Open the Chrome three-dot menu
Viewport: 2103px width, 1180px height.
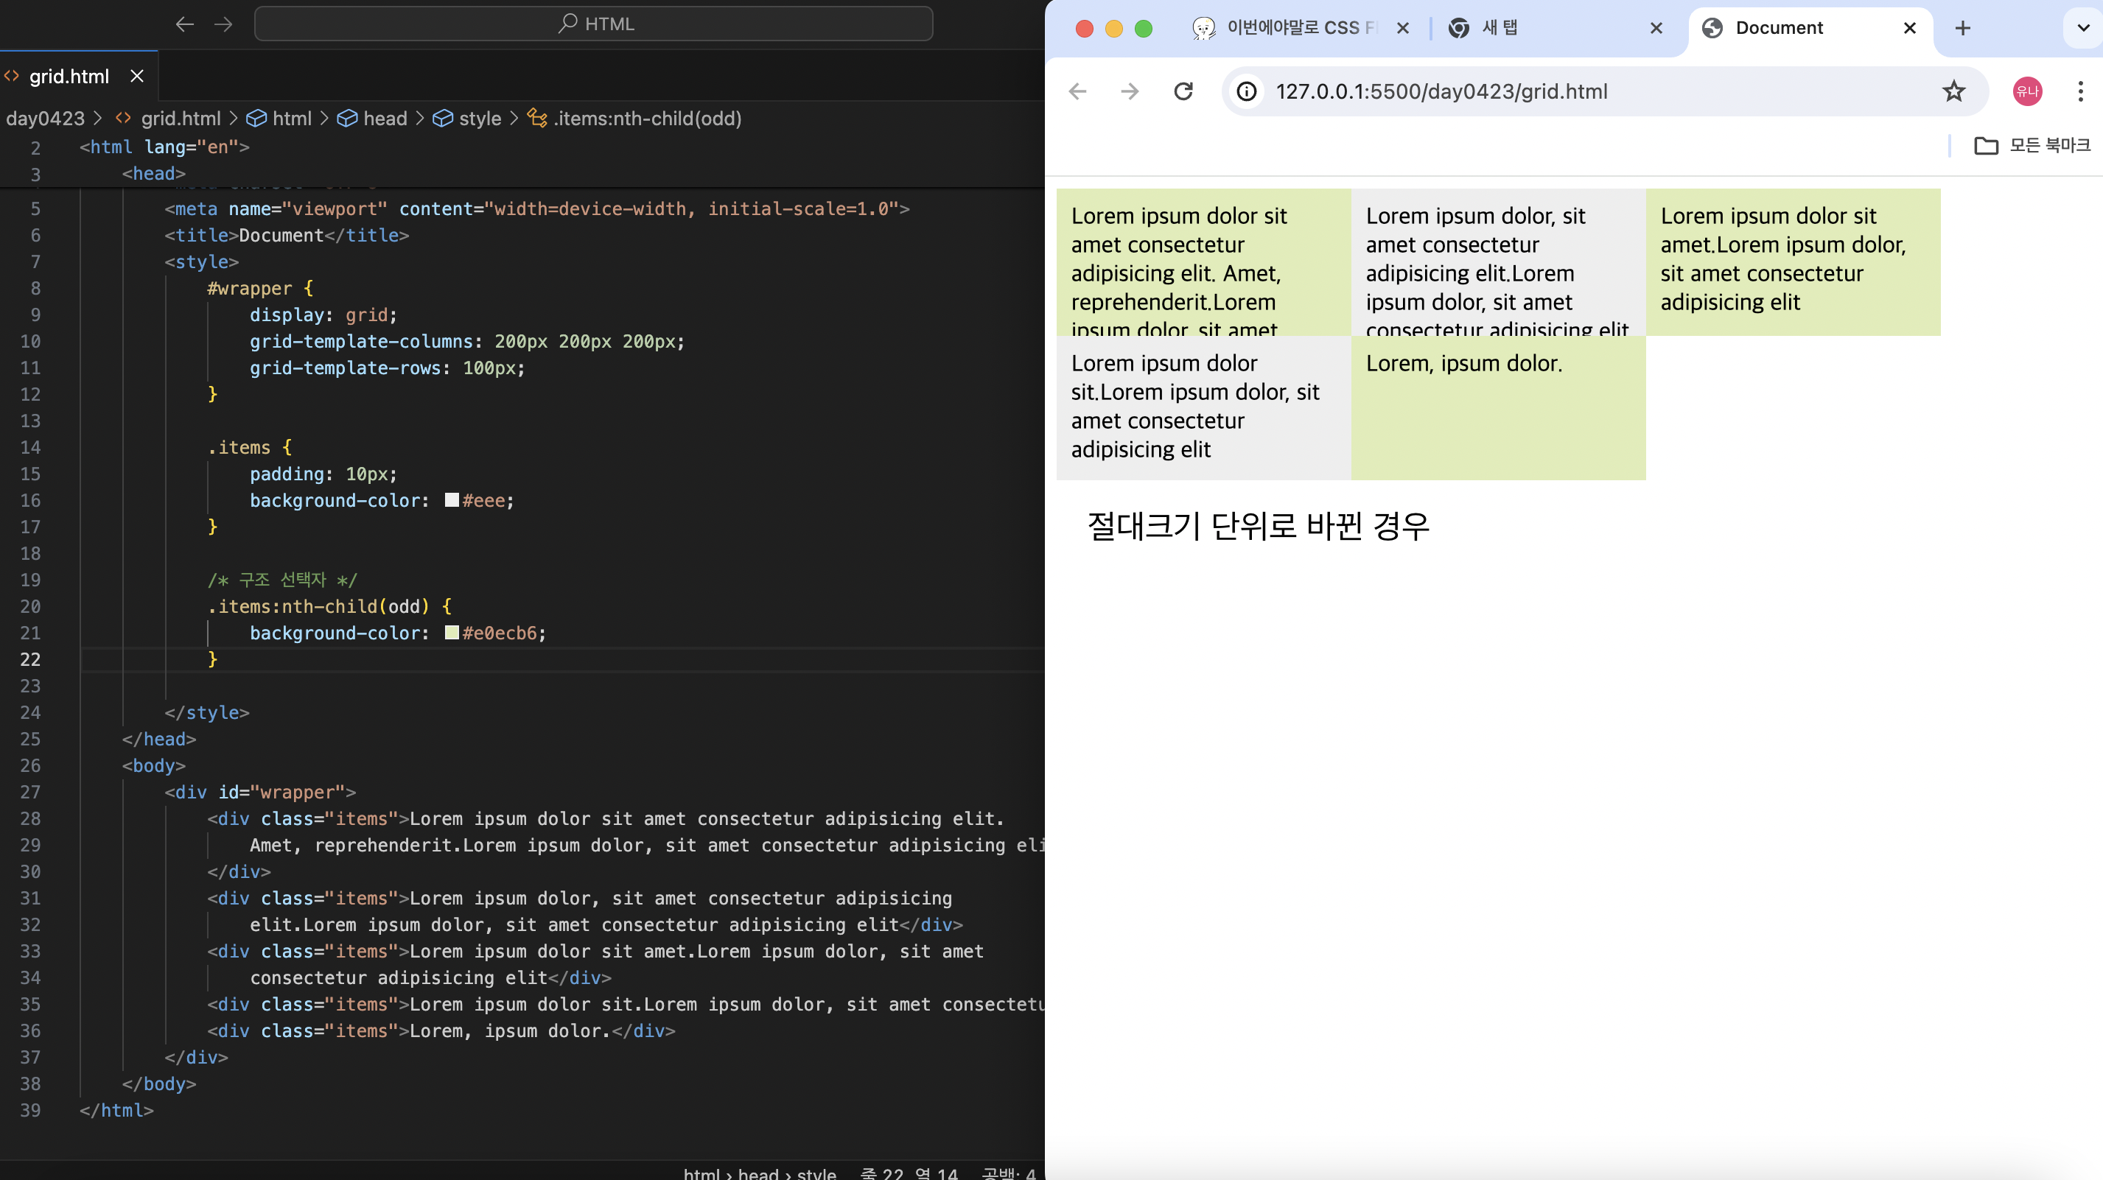(2080, 91)
